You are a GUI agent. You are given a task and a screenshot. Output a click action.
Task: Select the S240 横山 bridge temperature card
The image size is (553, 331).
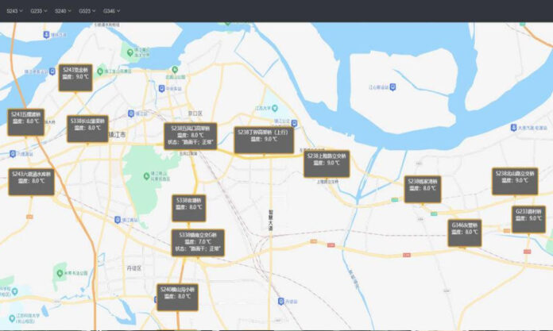pyautogui.click(x=177, y=297)
